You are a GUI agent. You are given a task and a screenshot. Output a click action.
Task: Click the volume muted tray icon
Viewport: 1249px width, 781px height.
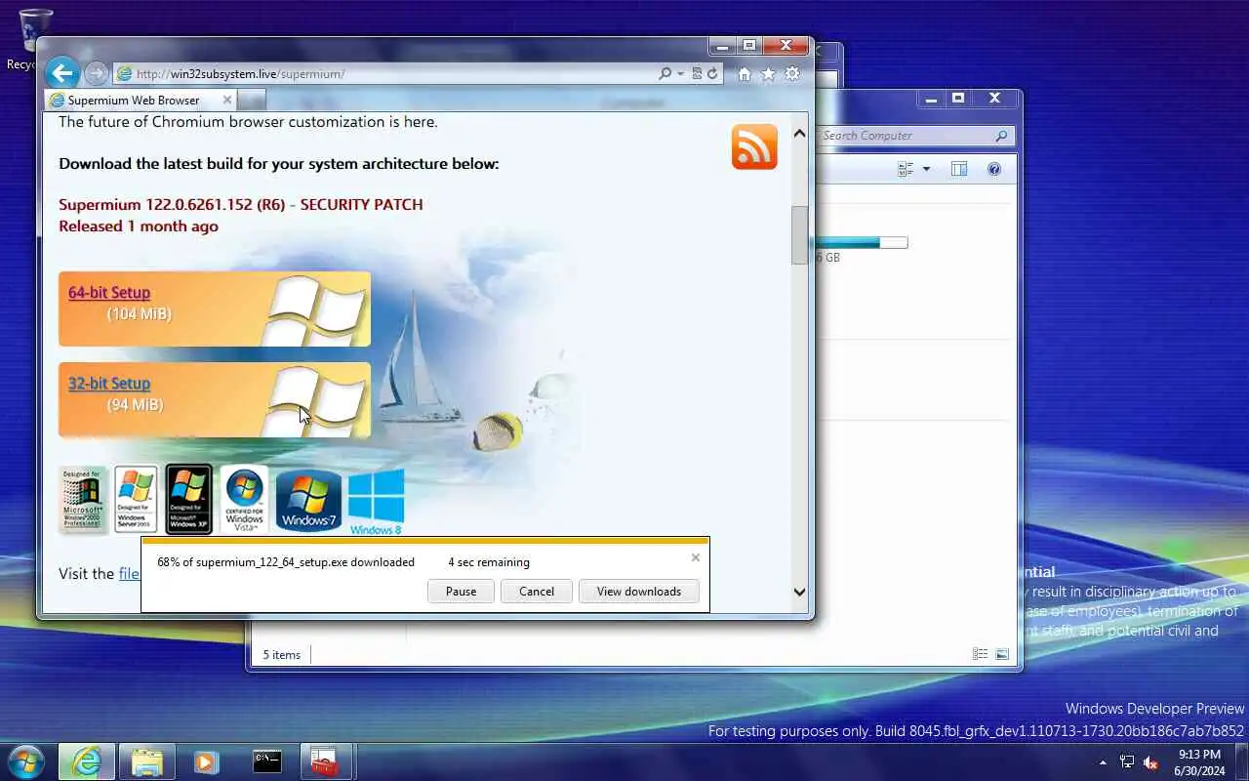pos(1151,762)
